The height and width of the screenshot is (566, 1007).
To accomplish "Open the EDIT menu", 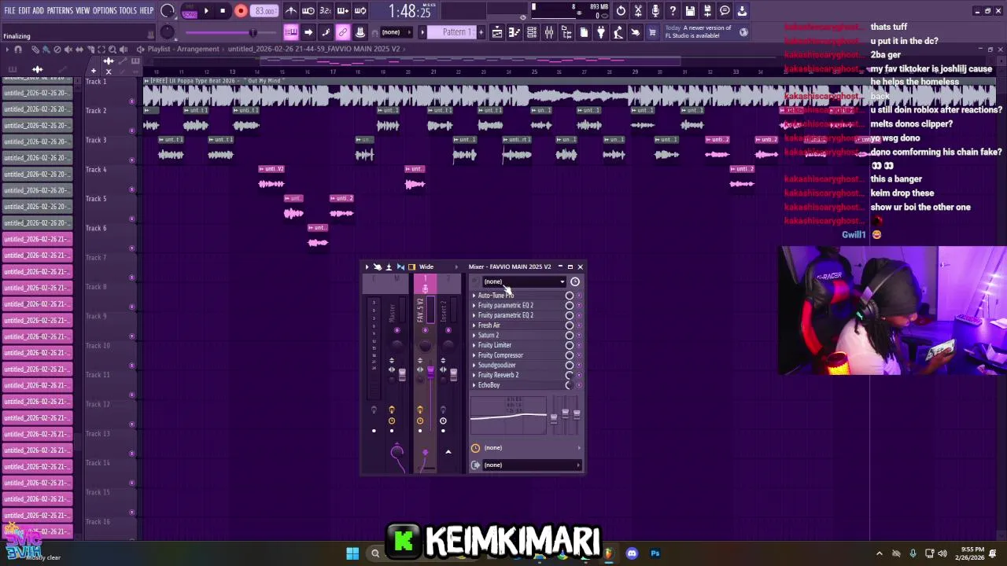I will coord(24,11).
